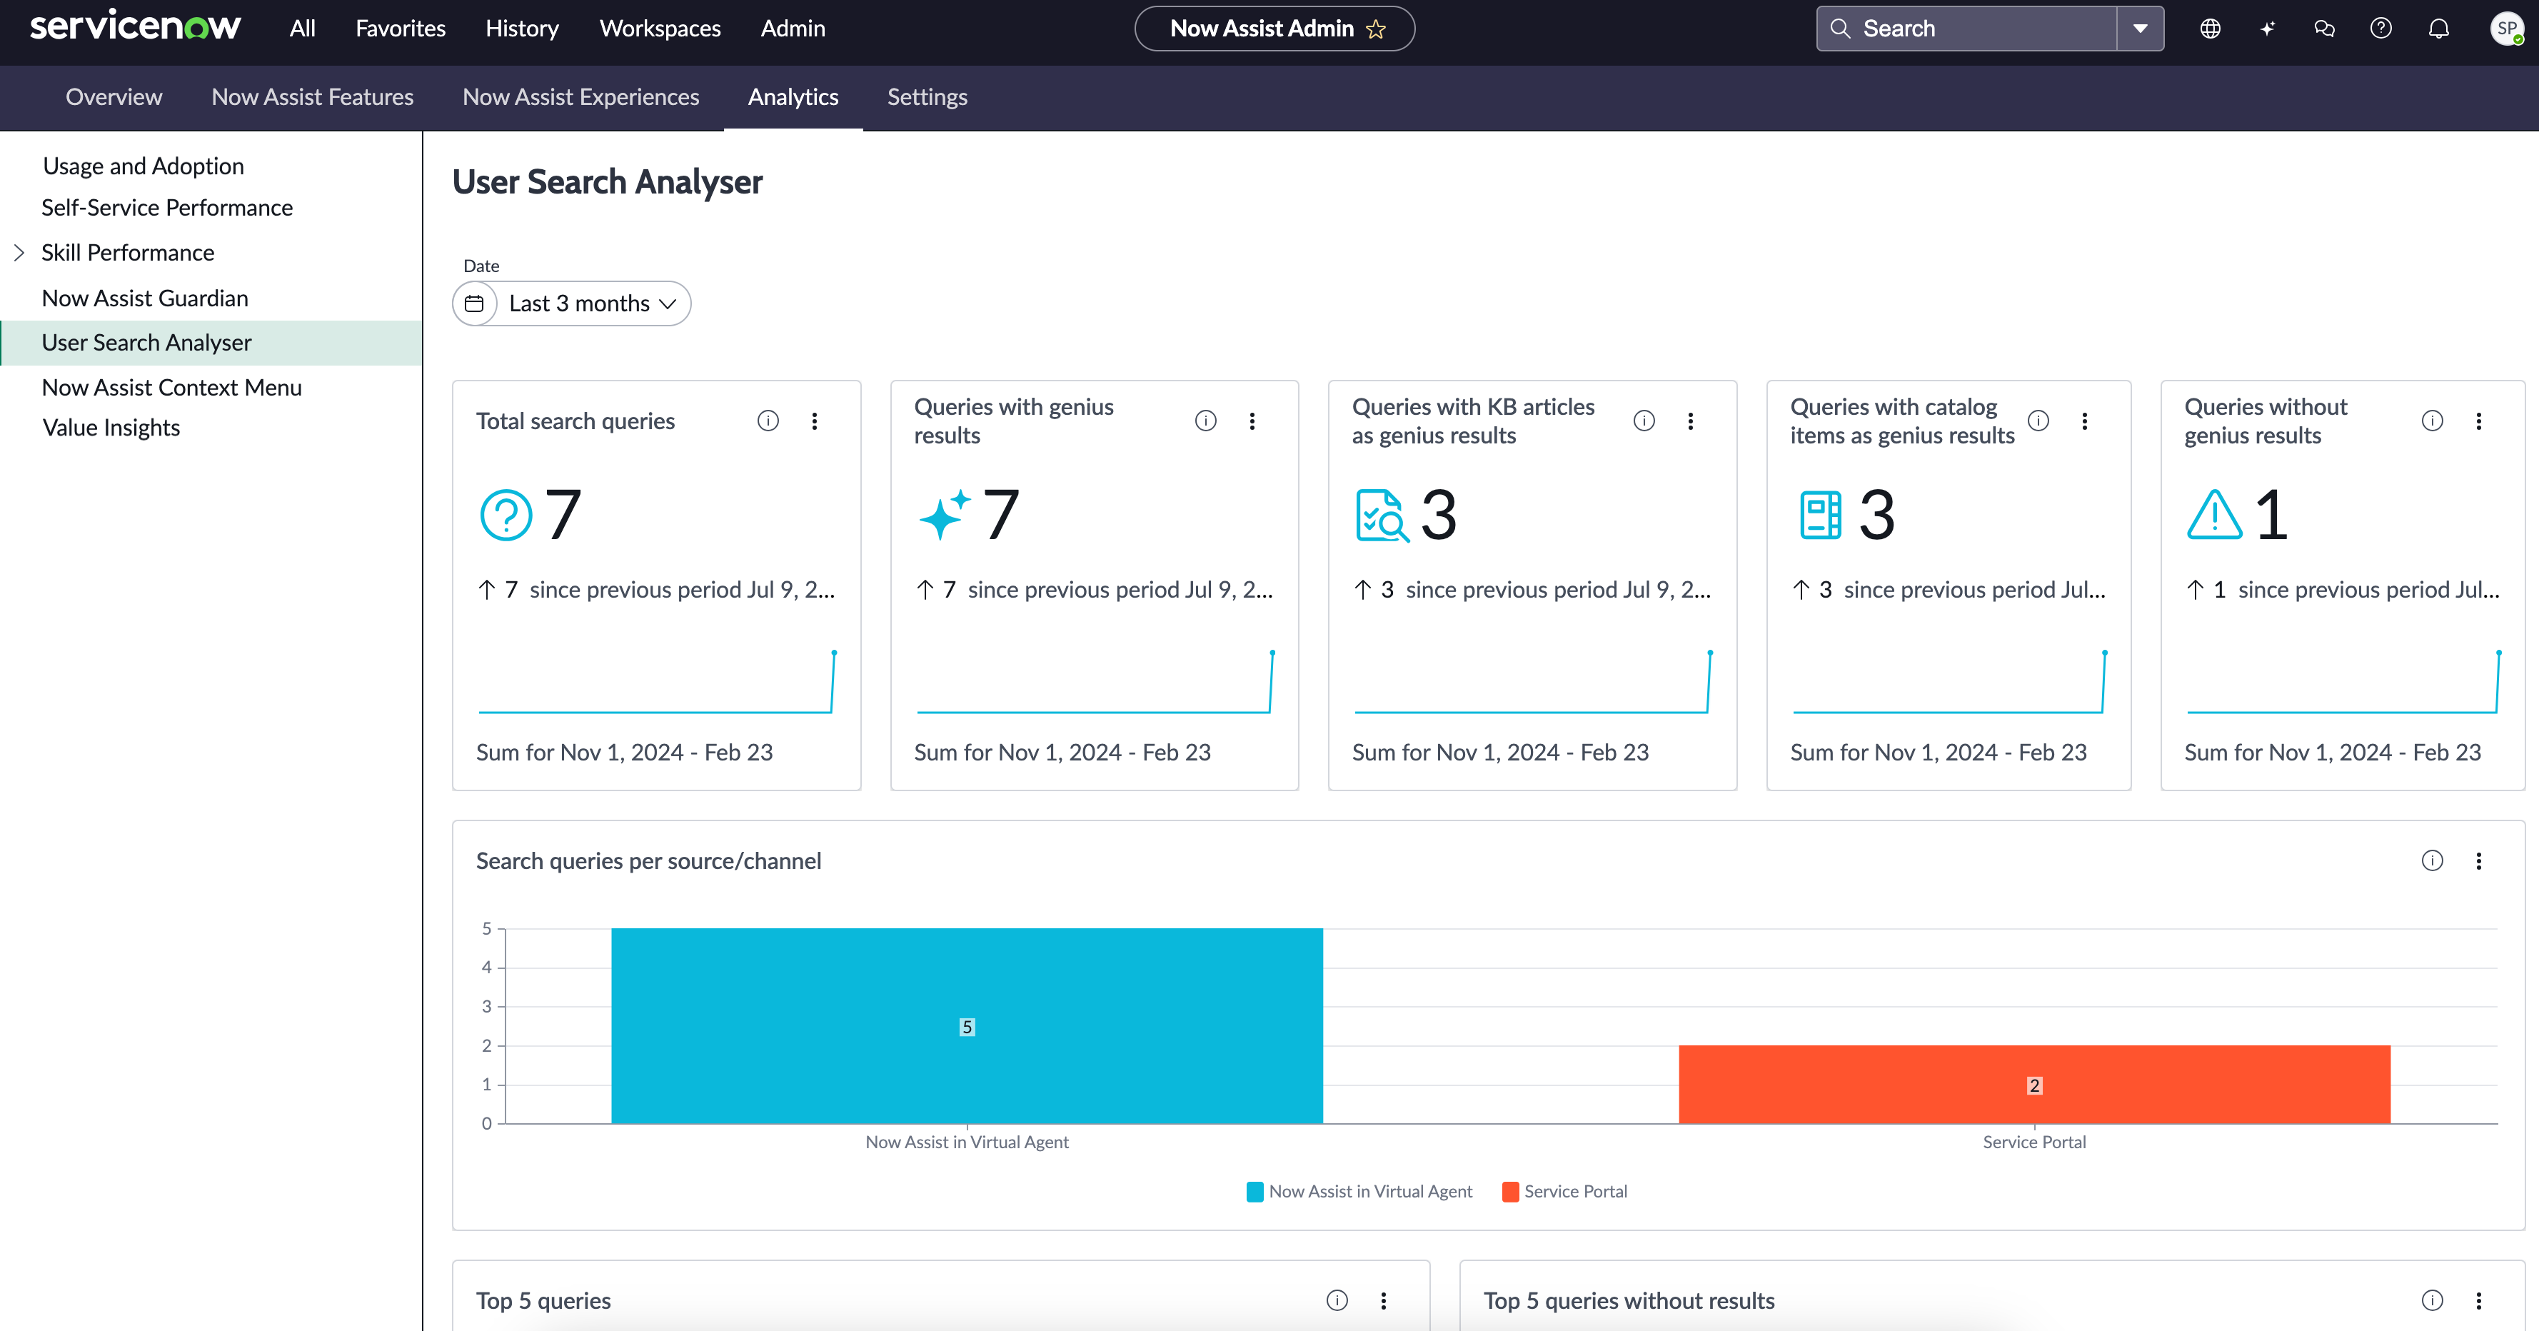
Task: Open more options for Queries without genius results
Action: (x=2479, y=421)
